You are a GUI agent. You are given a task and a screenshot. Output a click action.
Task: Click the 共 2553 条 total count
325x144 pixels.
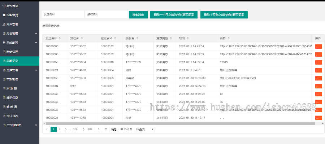point(126,129)
